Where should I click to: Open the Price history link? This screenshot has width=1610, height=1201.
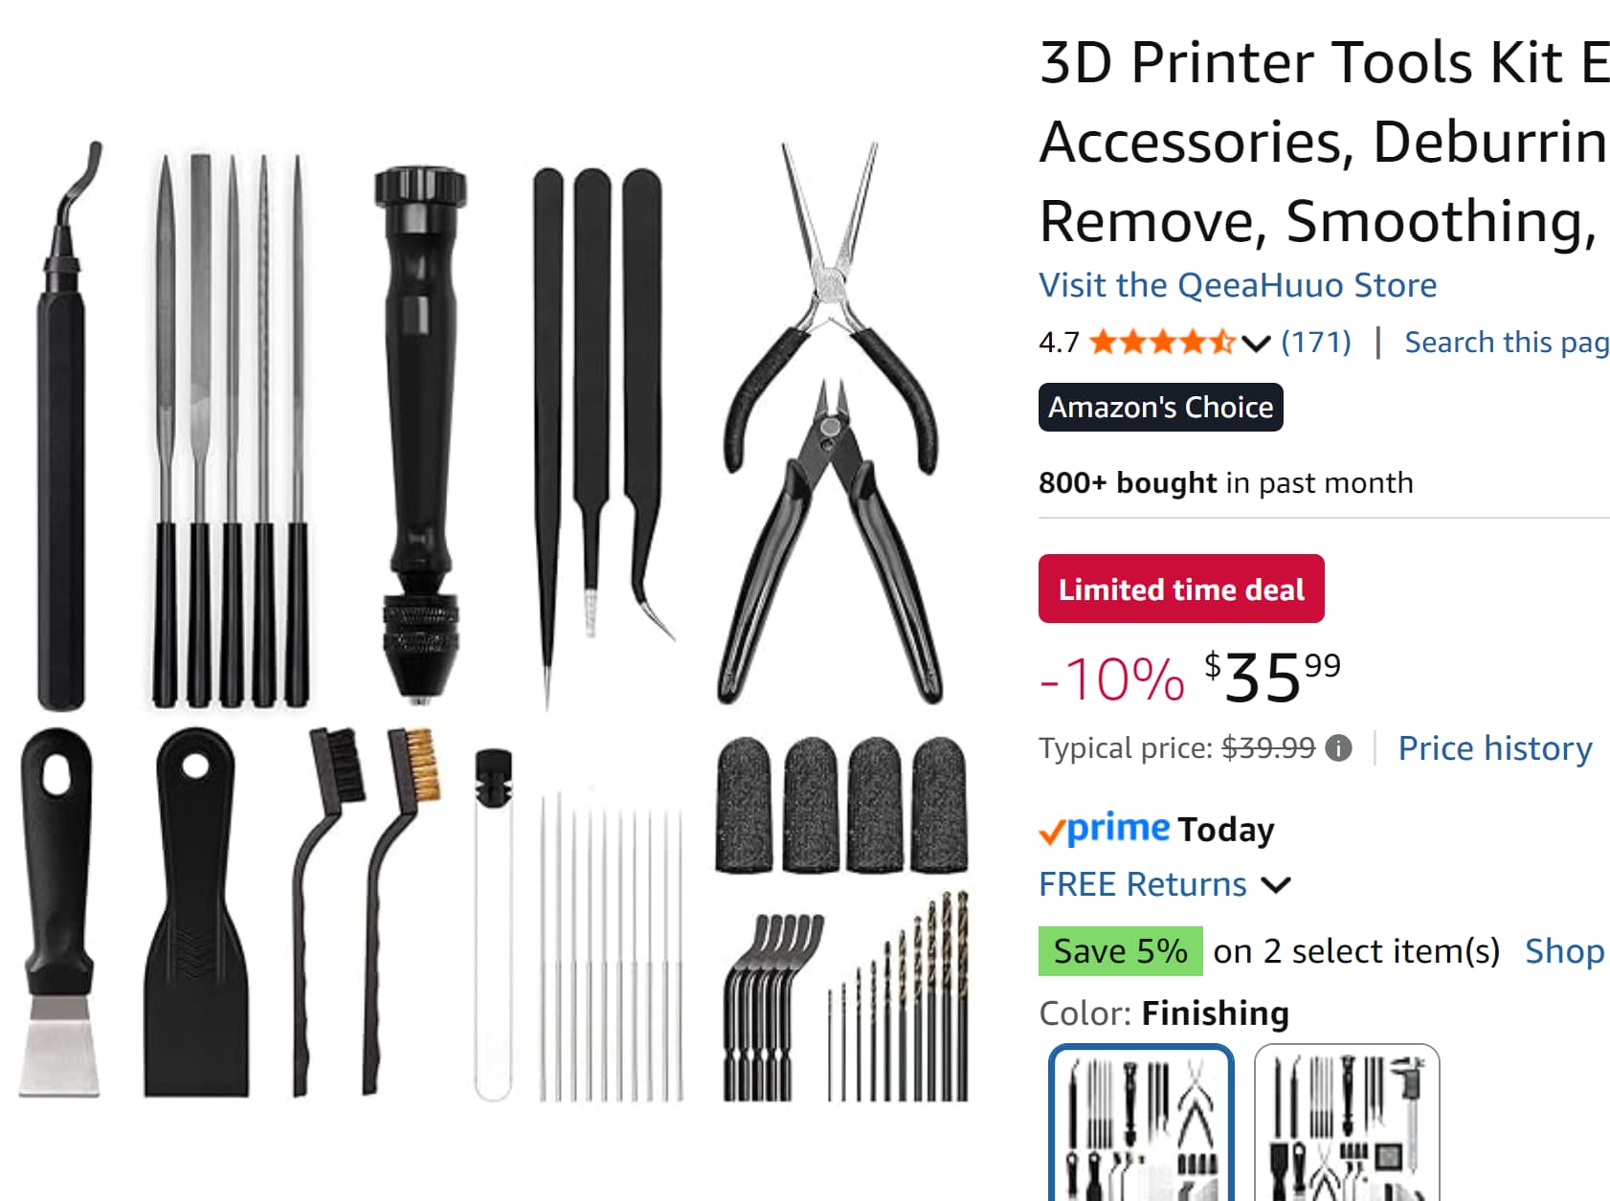point(1495,748)
